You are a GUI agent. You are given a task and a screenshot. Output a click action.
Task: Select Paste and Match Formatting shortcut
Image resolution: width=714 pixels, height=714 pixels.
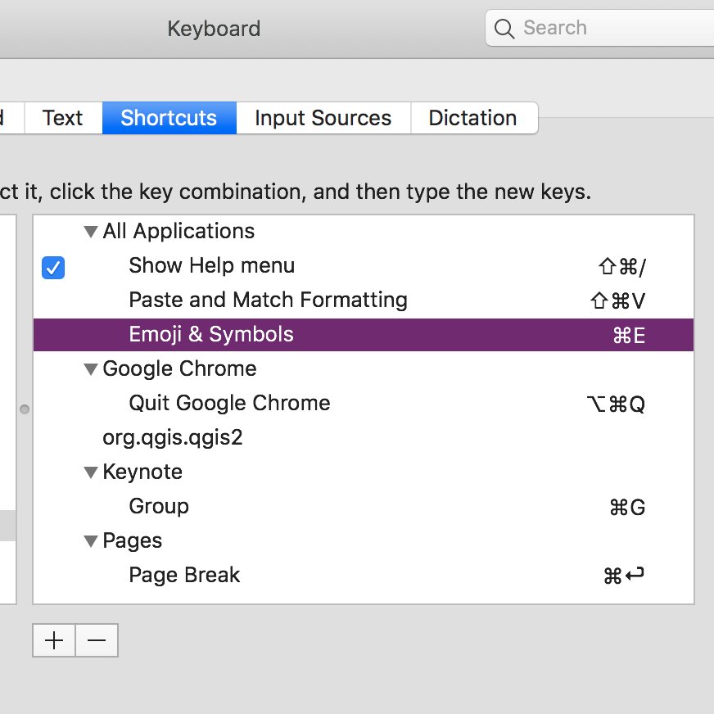[364, 300]
